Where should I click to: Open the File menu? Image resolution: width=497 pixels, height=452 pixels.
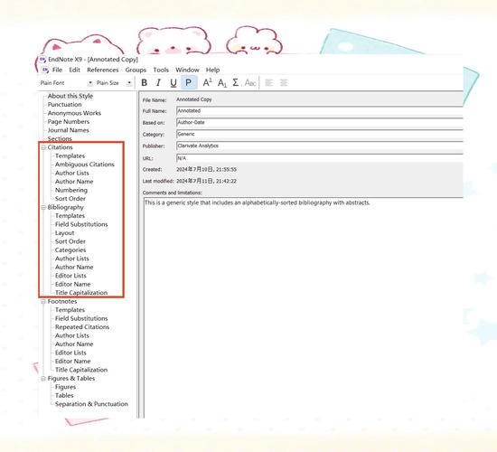pyautogui.click(x=57, y=70)
